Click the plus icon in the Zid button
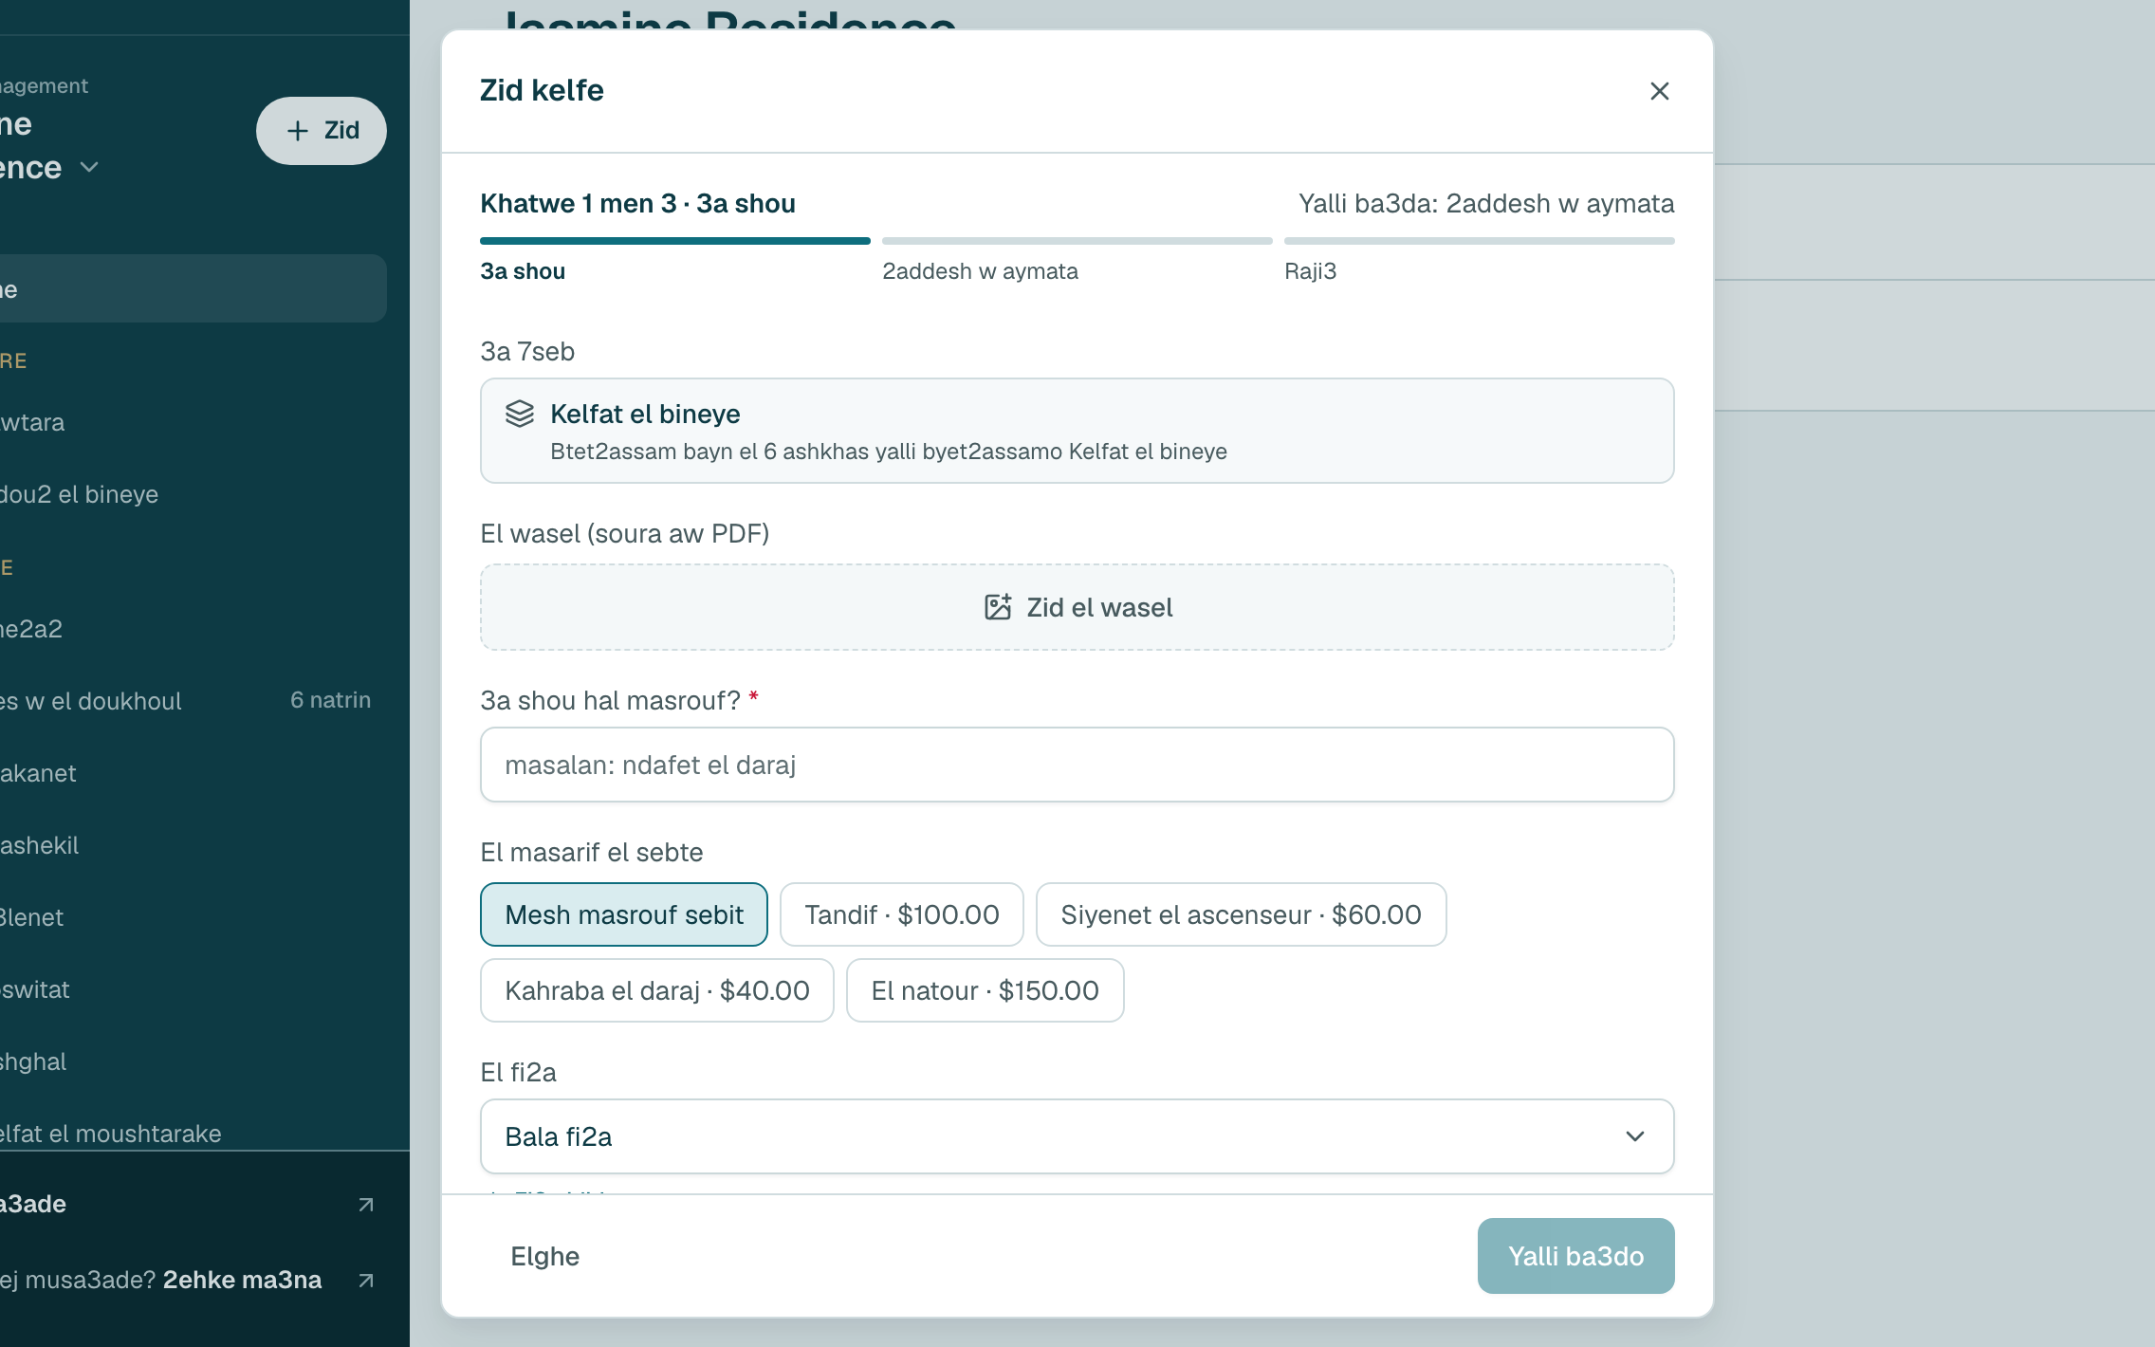2155x1347 pixels. [x=298, y=131]
